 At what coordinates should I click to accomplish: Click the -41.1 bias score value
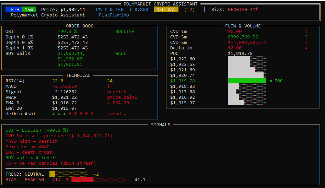pyautogui.click(x=139, y=180)
